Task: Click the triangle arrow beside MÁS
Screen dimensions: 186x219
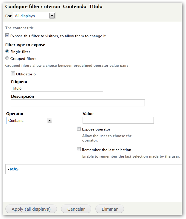Action: tap(8, 169)
